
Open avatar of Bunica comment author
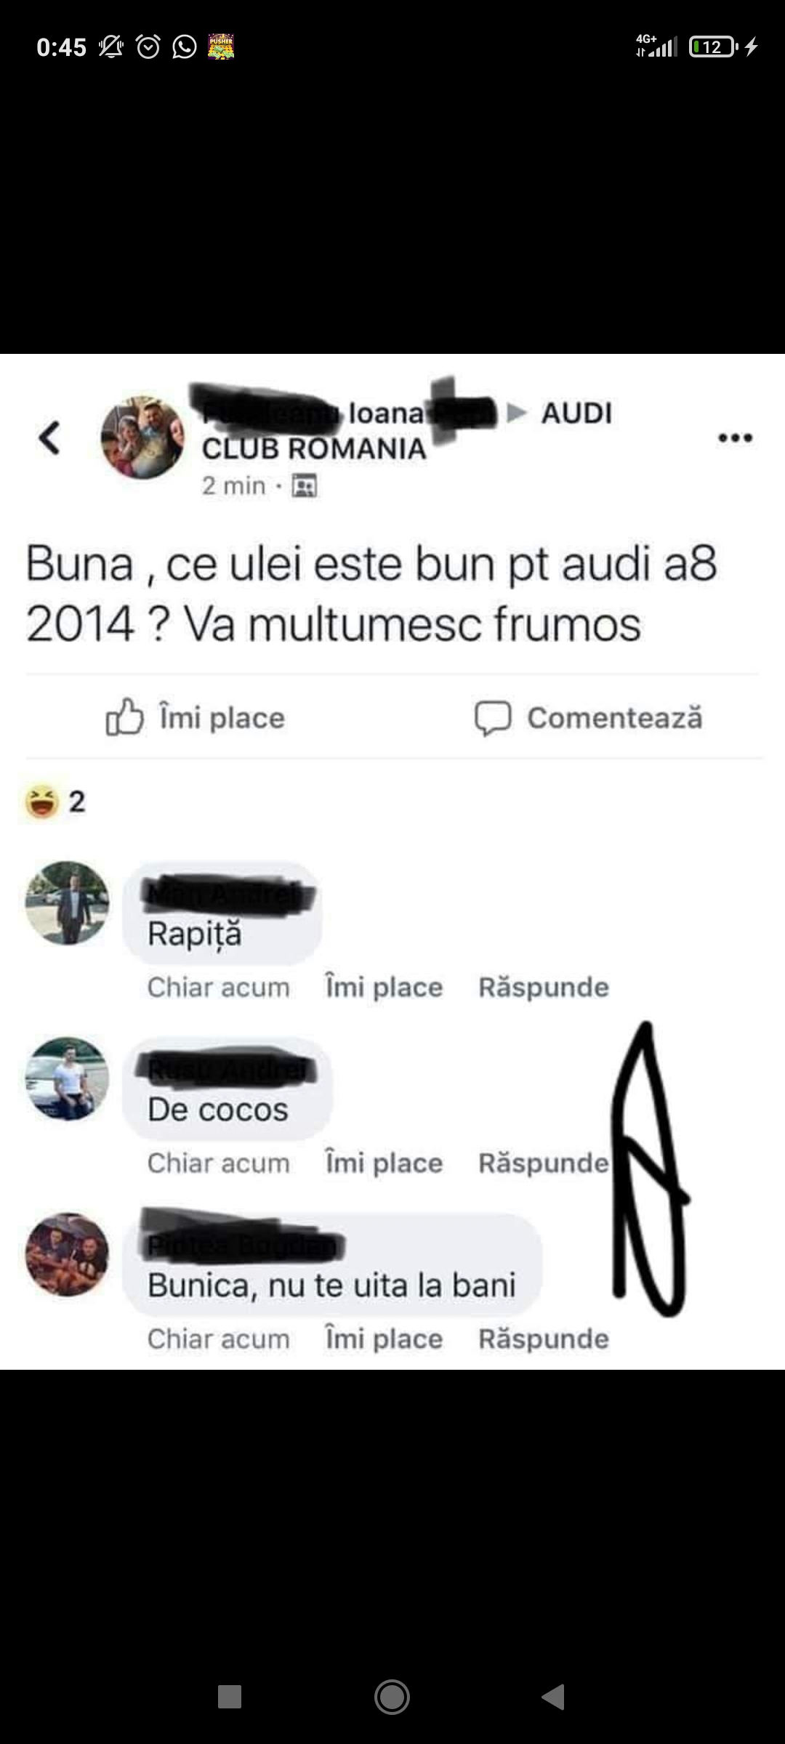tap(67, 1254)
